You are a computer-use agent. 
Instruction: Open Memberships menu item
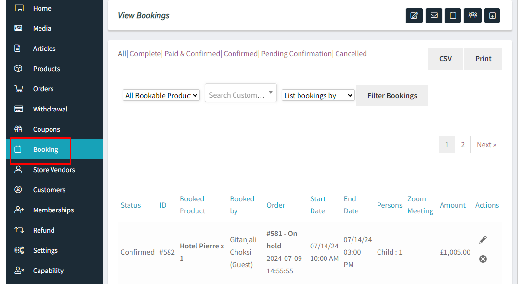click(x=53, y=210)
